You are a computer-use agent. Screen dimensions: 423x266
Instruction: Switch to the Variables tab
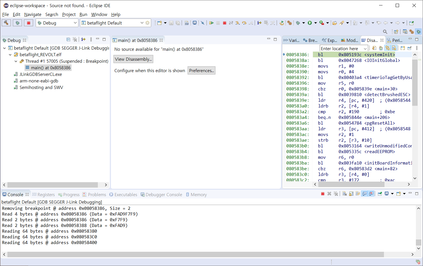point(292,40)
